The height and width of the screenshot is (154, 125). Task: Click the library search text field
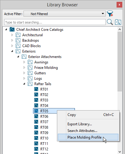click(x=55, y=22)
